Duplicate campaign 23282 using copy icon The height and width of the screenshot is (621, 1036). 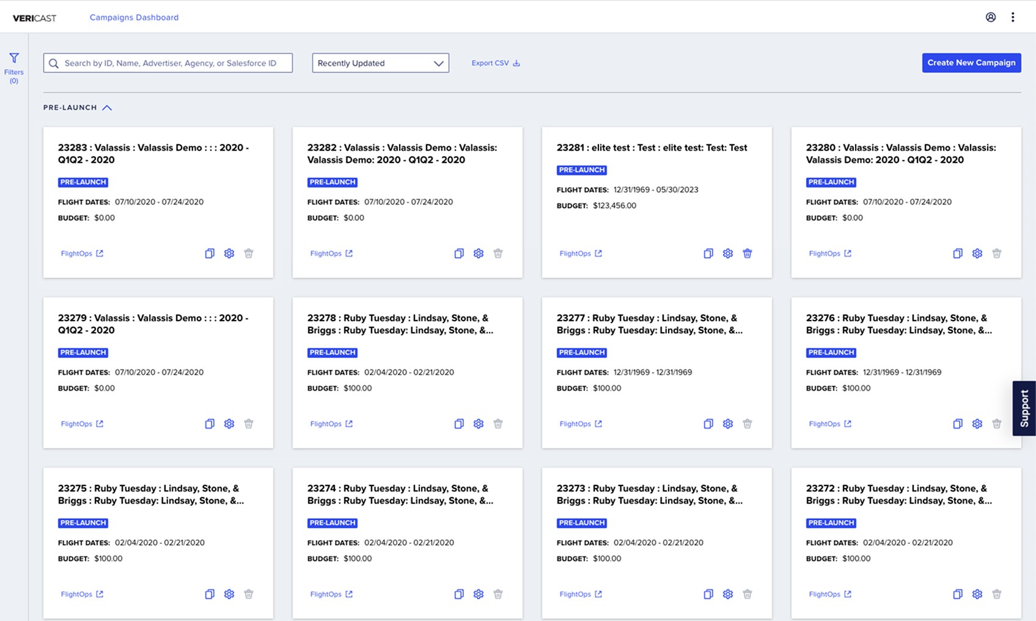[x=459, y=253]
